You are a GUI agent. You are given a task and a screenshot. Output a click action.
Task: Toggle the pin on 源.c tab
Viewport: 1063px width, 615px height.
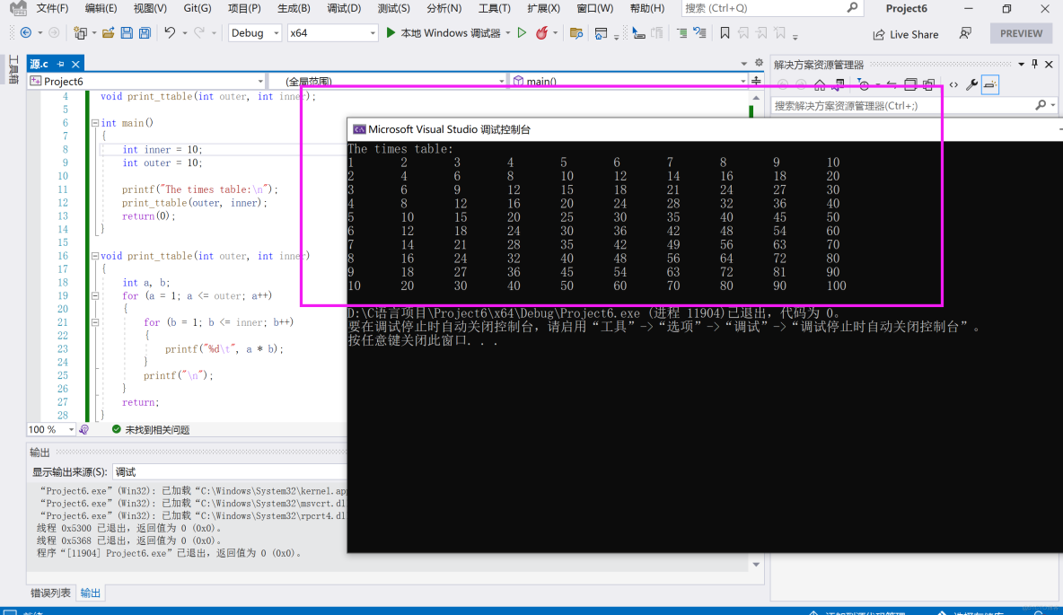pyautogui.click(x=60, y=65)
